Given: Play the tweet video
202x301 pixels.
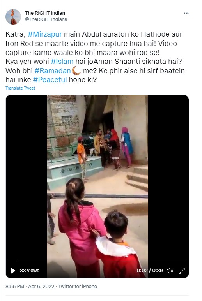Looking at the screenshot, I should pos(13,271).
